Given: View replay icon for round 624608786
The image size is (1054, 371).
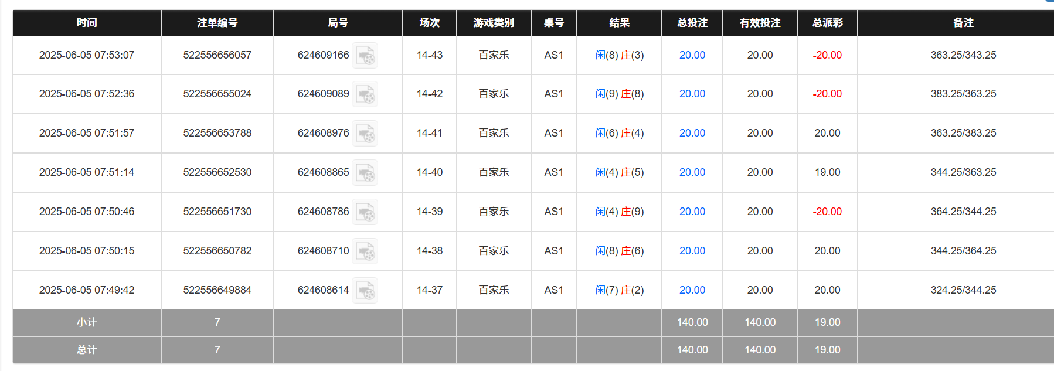Looking at the screenshot, I should point(365,212).
